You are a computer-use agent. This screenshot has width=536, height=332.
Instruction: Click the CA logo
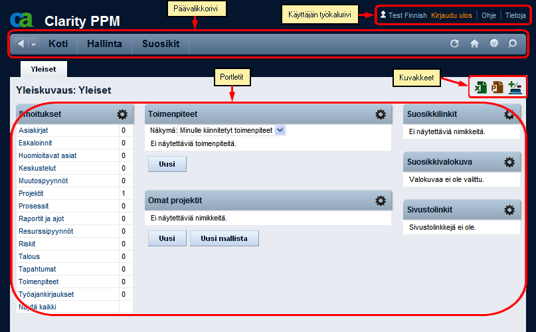(x=21, y=20)
